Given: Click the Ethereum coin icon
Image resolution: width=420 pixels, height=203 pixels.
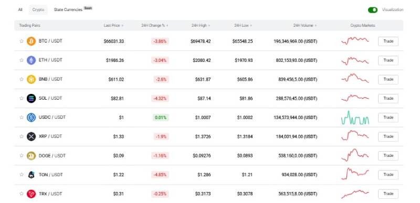Looking at the screenshot, I should [x=31, y=60].
